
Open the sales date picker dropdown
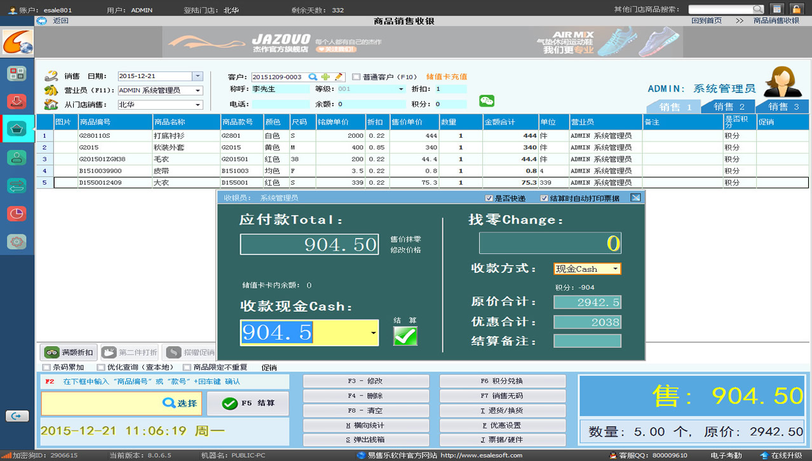coord(197,76)
